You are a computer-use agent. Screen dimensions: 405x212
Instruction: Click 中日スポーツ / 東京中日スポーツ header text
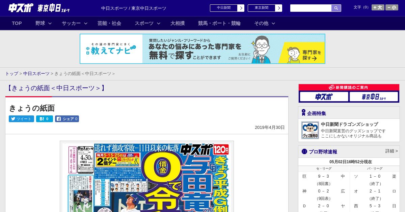click(134, 8)
